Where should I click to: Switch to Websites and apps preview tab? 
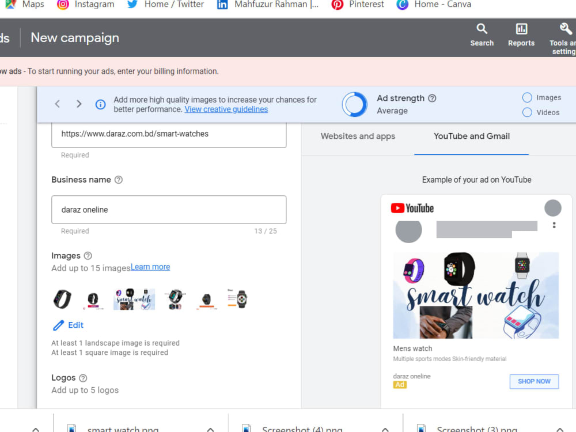point(358,137)
